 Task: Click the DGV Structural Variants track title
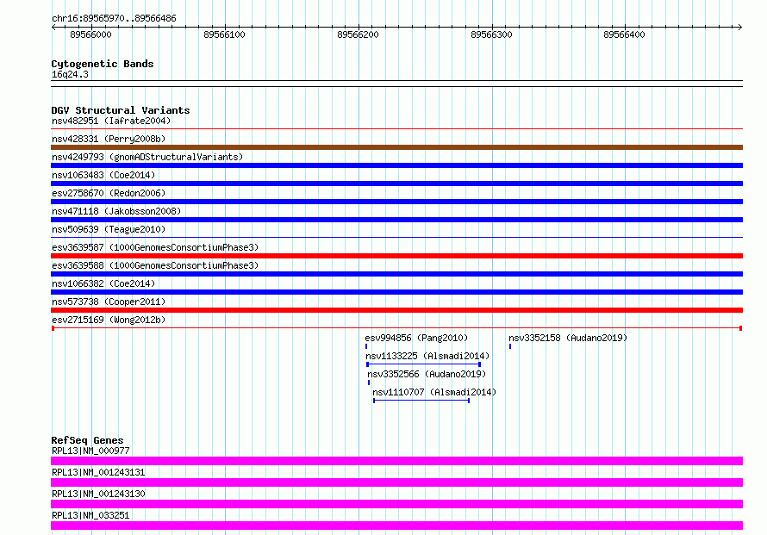tap(121, 110)
